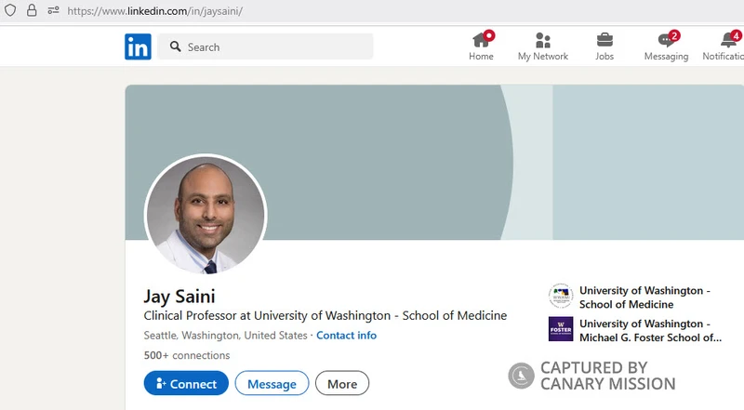Click the University of Washington School of Medicine logo
Screen dimensions: 744x410
[561, 297]
